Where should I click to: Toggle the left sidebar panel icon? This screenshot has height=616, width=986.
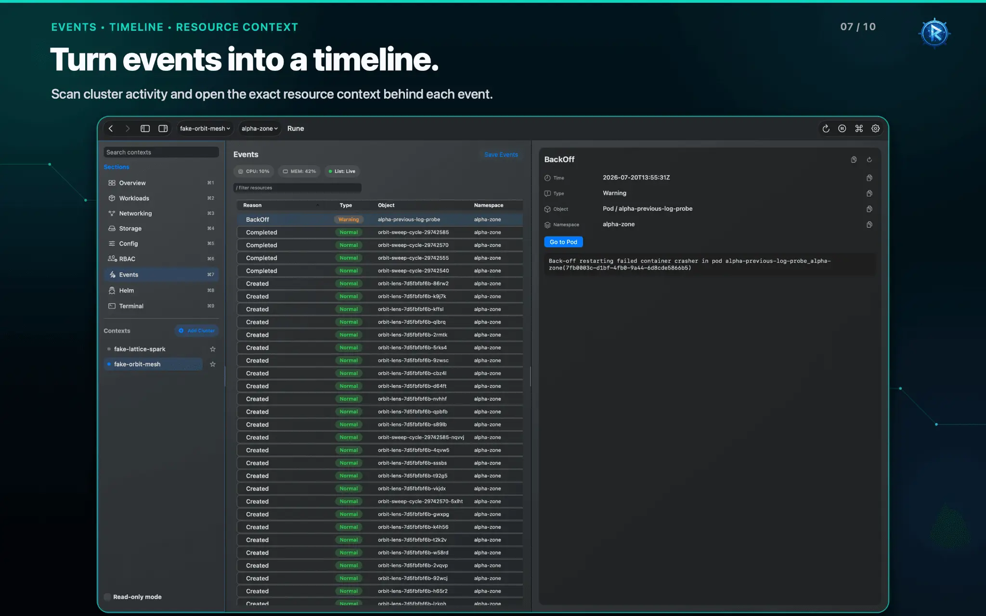(x=145, y=128)
